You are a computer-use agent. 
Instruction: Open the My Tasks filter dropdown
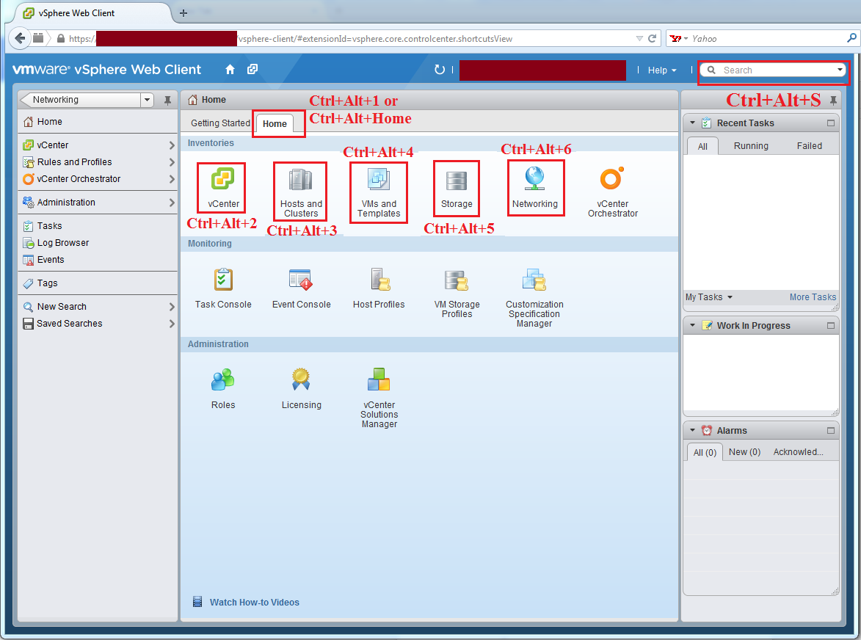[x=709, y=297]
